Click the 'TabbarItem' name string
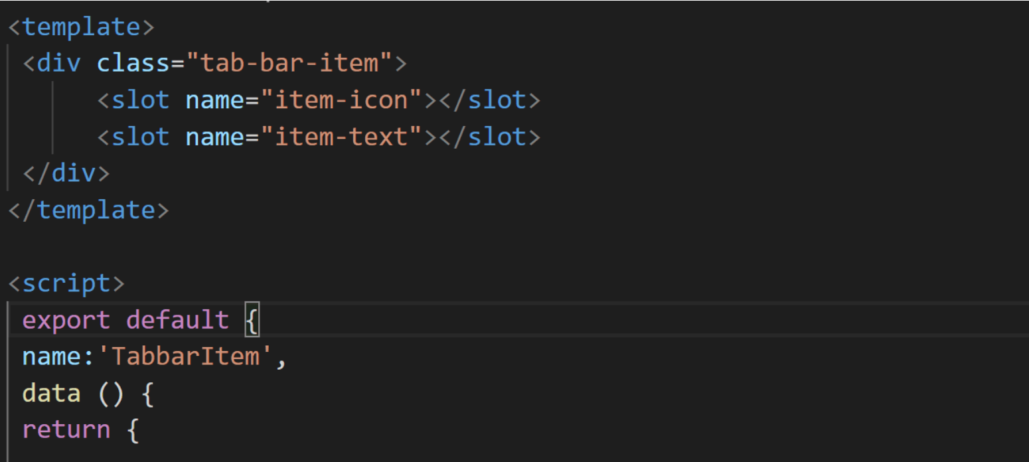This screenshot has width=1029, height=462. tap(186, 356)
